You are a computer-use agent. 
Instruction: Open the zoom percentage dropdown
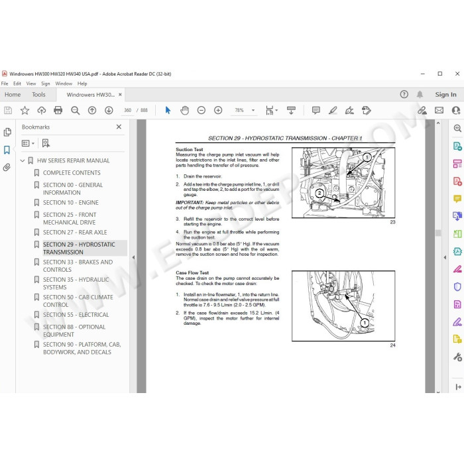pyautogui.click(x=253, y=111)
